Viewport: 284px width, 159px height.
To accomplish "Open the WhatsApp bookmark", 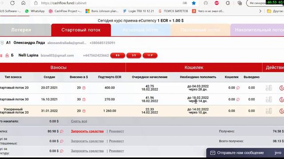I will (35, 11).
